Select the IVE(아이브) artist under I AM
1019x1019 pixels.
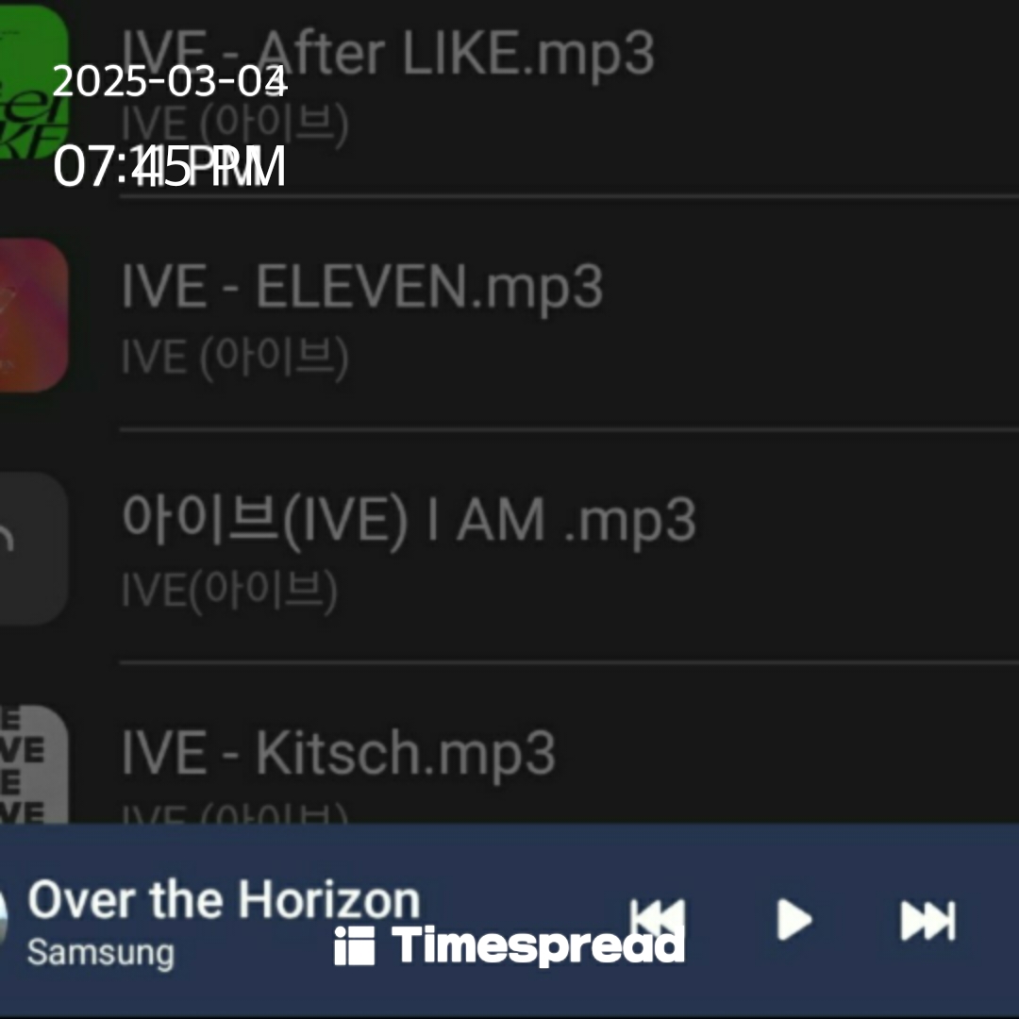[230, 590]
